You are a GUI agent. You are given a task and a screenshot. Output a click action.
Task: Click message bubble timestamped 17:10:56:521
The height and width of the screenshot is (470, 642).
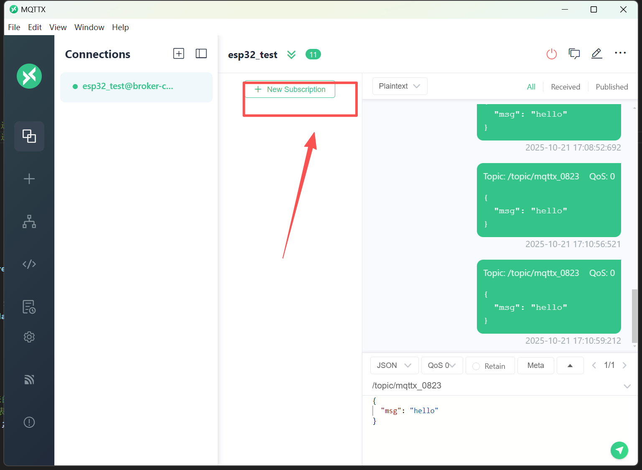(x=549, y=200)
